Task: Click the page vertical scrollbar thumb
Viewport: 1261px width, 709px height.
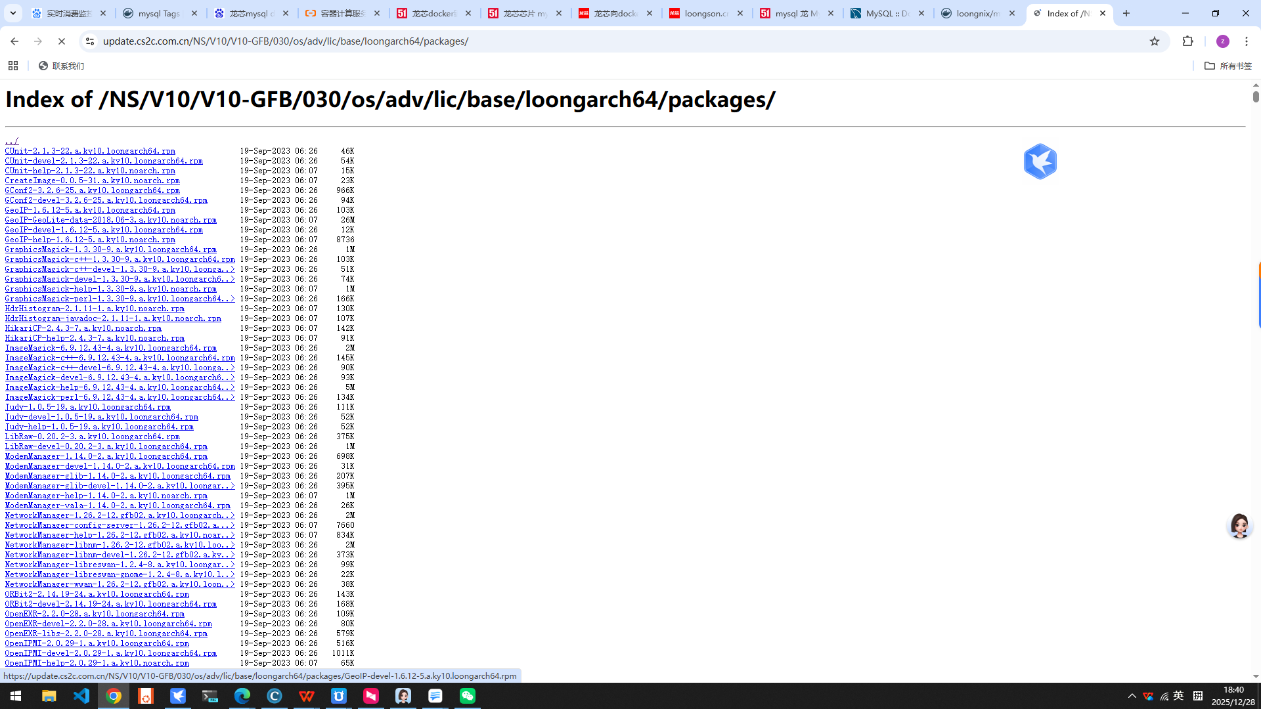Action: click(x=1256, y=97)
